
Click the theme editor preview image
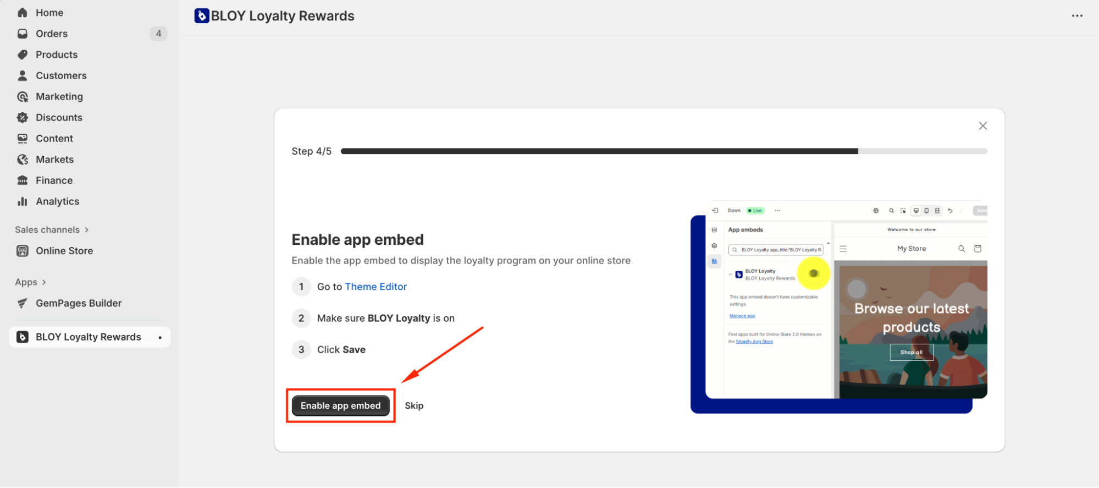(839, 307)
